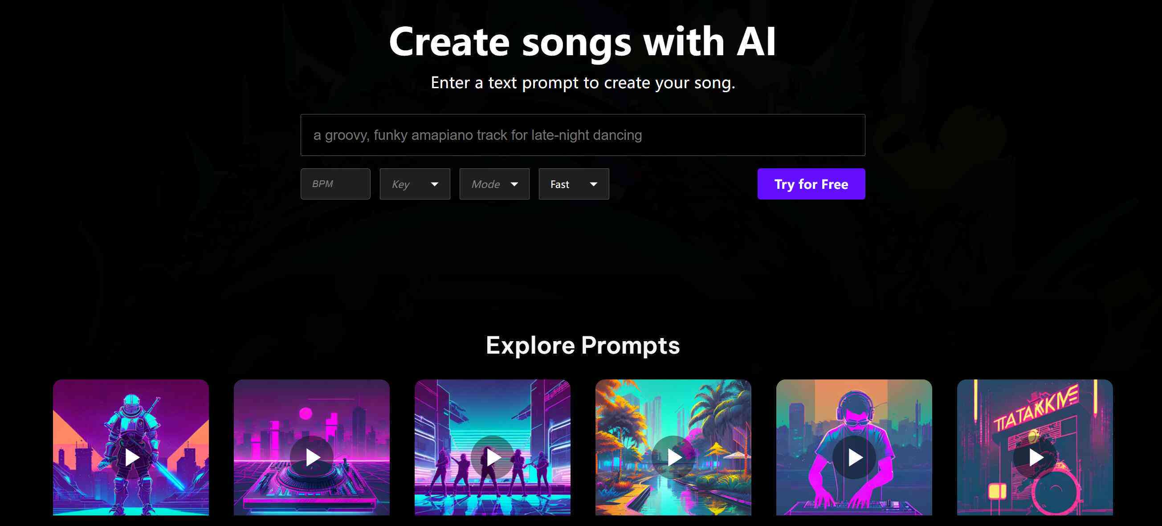Toggle the Mode selector option

pyautogui.click(x=493, y=184)
